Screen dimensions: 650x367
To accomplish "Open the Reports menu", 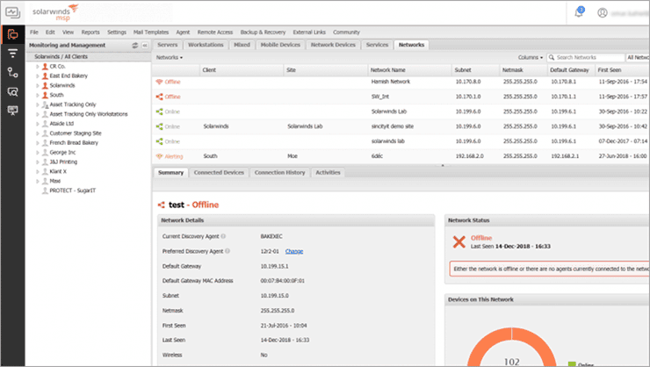I will click(90, 32).
